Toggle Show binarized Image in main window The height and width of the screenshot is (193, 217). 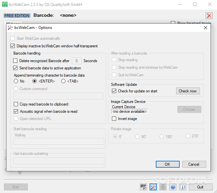(x=173, y=23)
